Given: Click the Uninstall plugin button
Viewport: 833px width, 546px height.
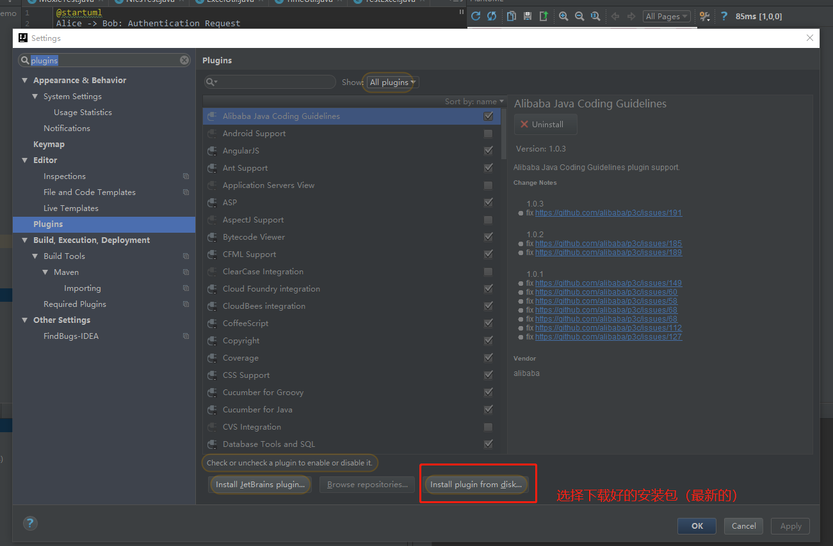Looking at the screenshot, I should click(546, 125).
